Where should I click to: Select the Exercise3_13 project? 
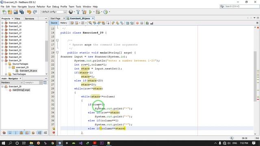tap(15, 23)
